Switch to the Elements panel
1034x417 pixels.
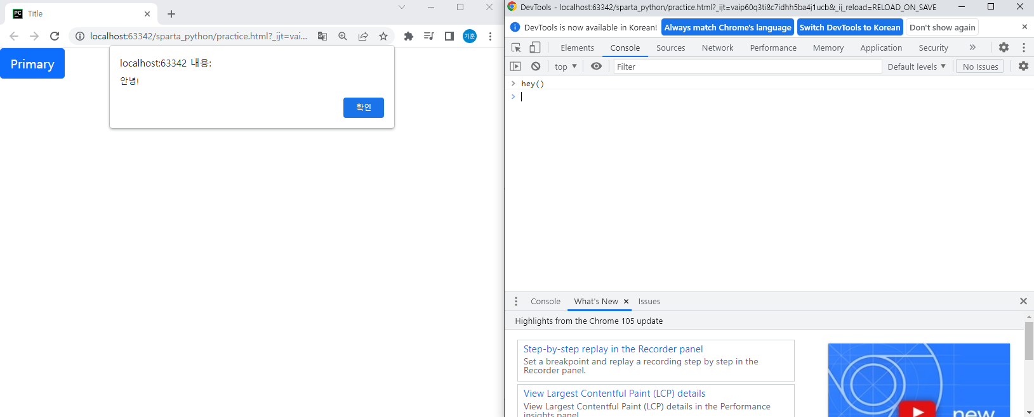point(578,48)
